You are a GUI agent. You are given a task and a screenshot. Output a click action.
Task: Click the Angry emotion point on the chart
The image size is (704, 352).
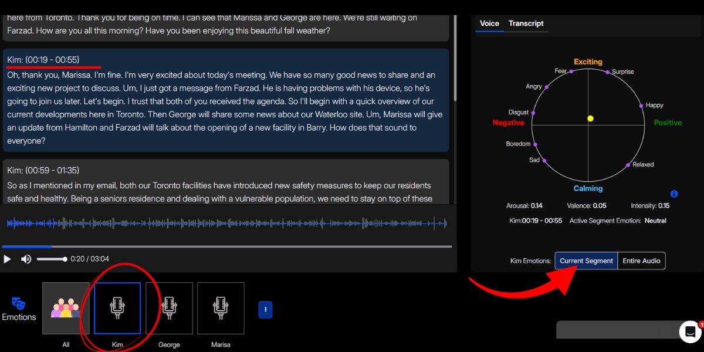coord(547,86)
